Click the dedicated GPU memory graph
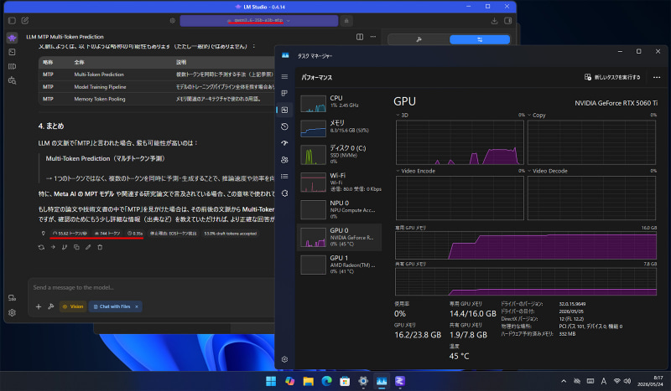This screenshot has height=391, width=671. 526,245
